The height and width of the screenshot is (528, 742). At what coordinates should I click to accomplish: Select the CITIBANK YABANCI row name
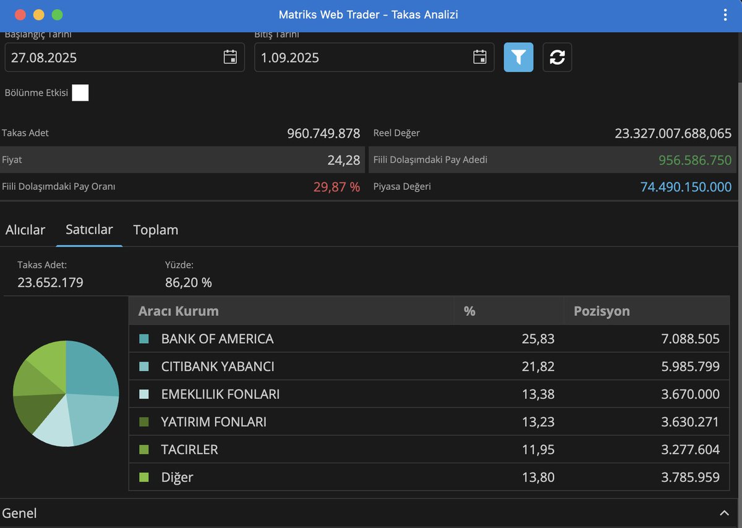(218, 367)
